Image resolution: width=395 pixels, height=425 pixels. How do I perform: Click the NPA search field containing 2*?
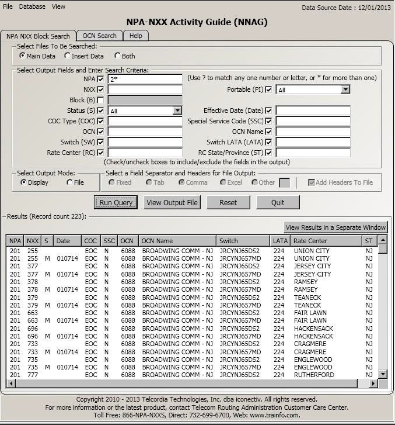click(x=145, y=79)
